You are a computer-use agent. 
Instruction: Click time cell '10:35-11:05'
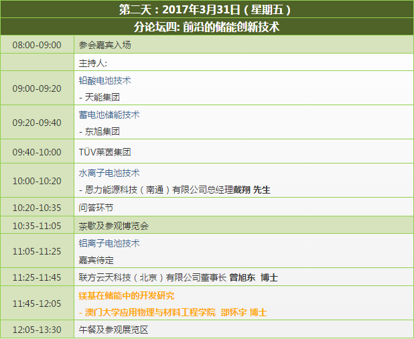pos(37,226)
